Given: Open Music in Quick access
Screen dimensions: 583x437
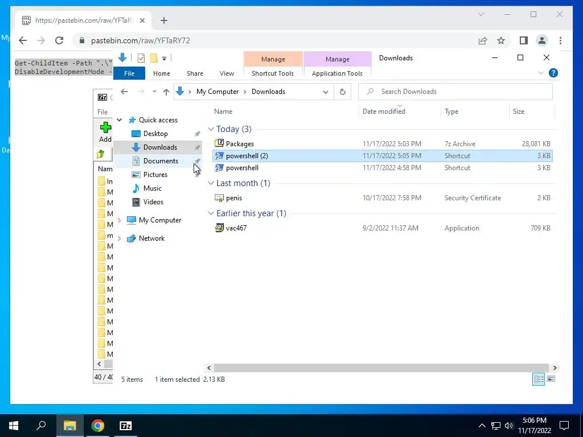Looking at the screenshot, I should point(152,188).
